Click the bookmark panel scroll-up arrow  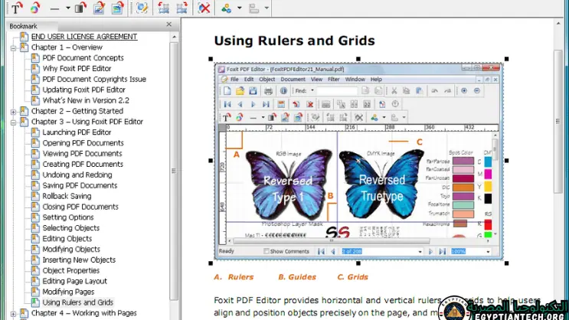click(x=174, y=37)
